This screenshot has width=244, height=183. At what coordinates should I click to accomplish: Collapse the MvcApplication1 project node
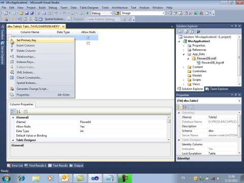(179, 41)
